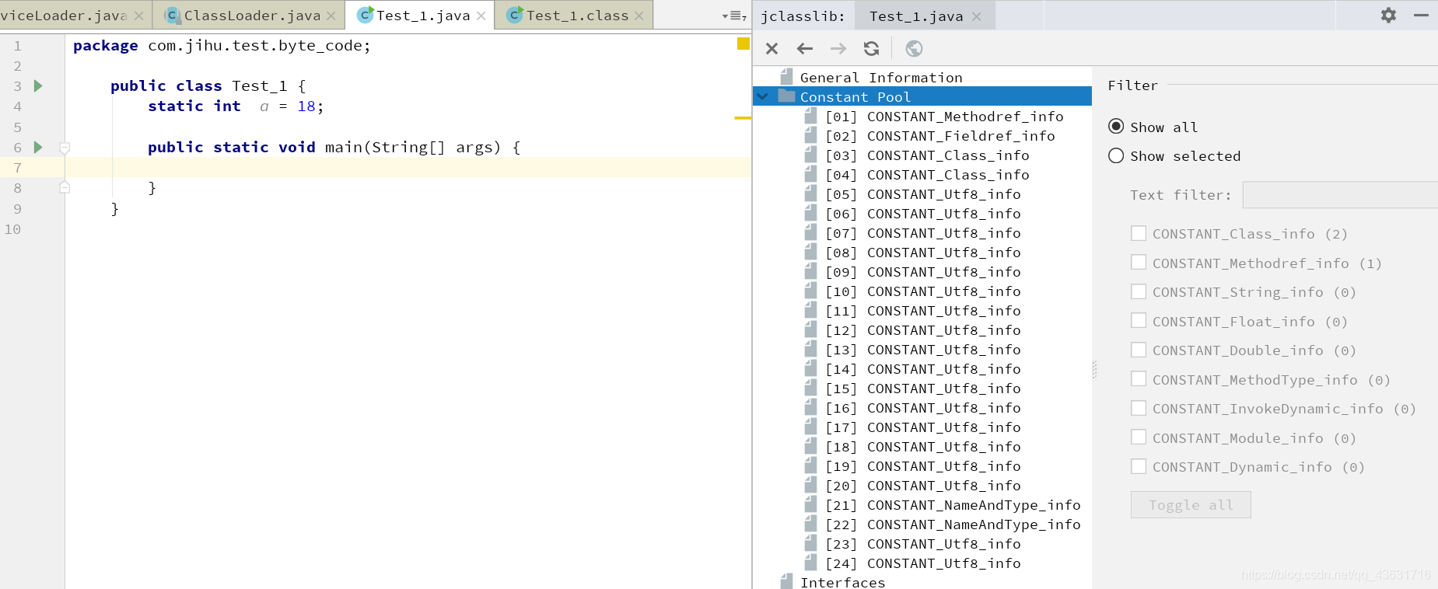This screenshot has width=1438, height=589.
Task: Collapse the Constant Pool tree node
Action: pos(763,97)
